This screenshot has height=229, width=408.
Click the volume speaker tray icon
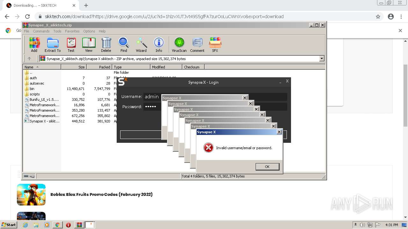tap(362, 225)
